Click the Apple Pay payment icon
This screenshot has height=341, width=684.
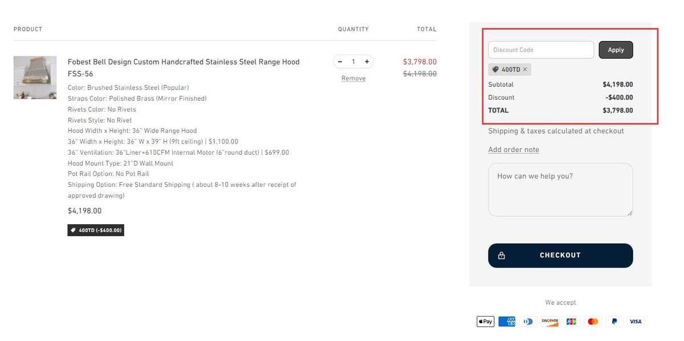pos(485,322)
